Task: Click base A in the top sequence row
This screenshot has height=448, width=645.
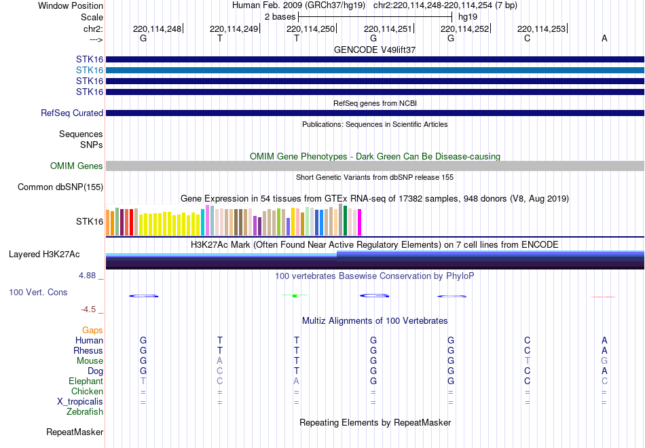Action: (x=604, y=38)
